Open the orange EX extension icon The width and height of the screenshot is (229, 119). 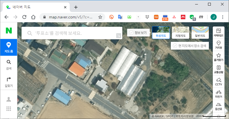click(156, 17)
